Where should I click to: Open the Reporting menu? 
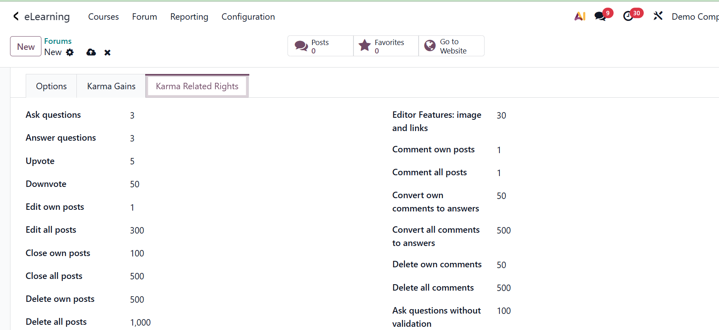[x=189, y=17]
